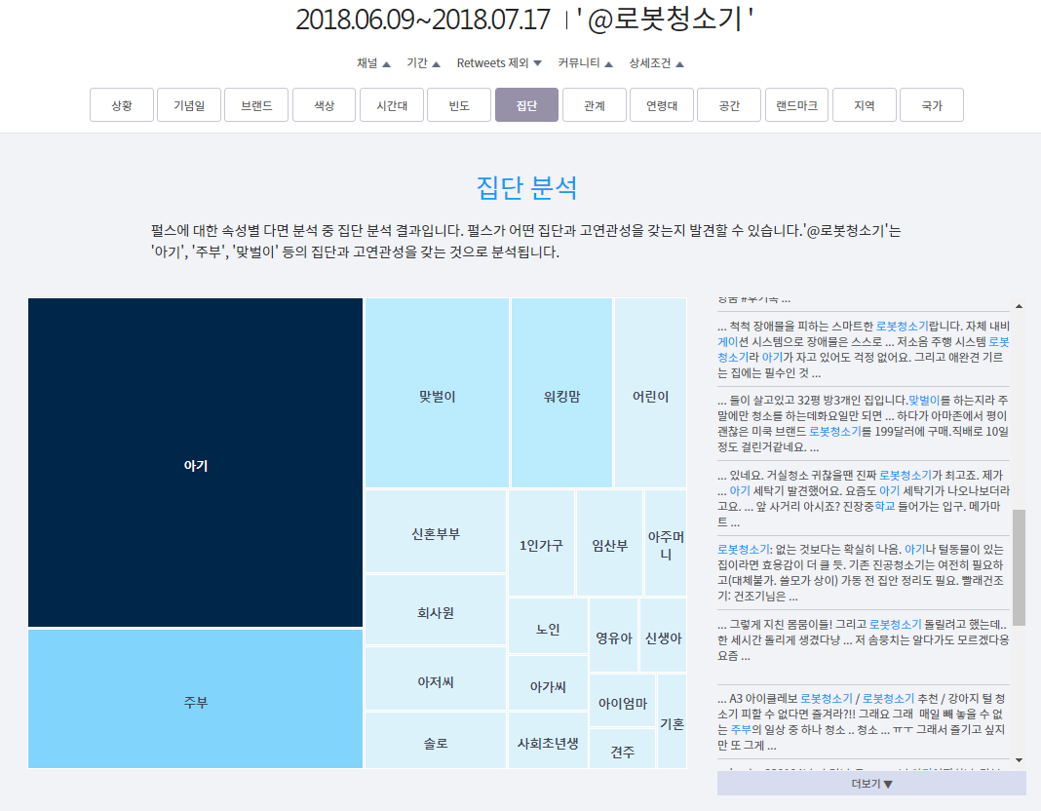
Task: Click the scroll-down arrow of the post list
Action: [1019, 759]
